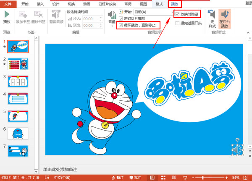The width and height of the screenshot is (252, 181).
Task: Enable 播完返回开头 checkbox
Action: point(177,24)
